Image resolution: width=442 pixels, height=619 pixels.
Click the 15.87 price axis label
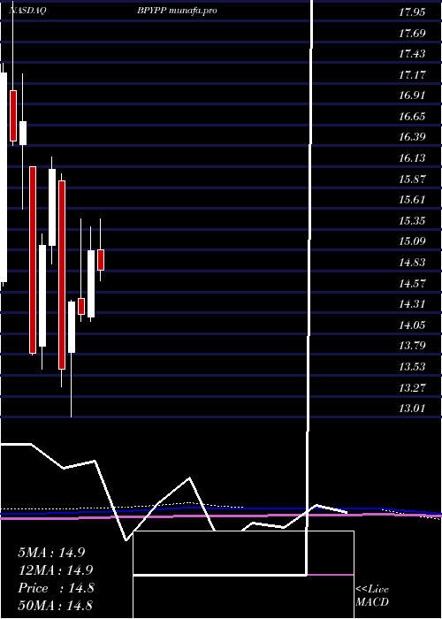pyautogui.click(x=412, y=180)
